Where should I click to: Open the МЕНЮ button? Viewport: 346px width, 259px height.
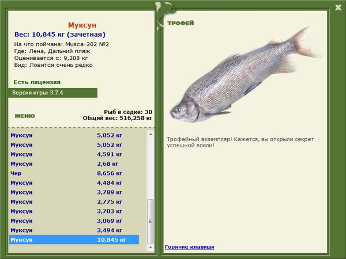[25, 116]
